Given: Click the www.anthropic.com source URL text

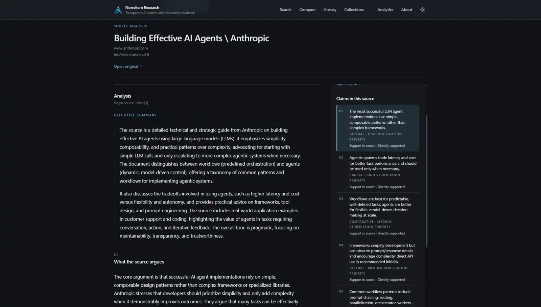Looking at the screenshot, I should point(131,48).
